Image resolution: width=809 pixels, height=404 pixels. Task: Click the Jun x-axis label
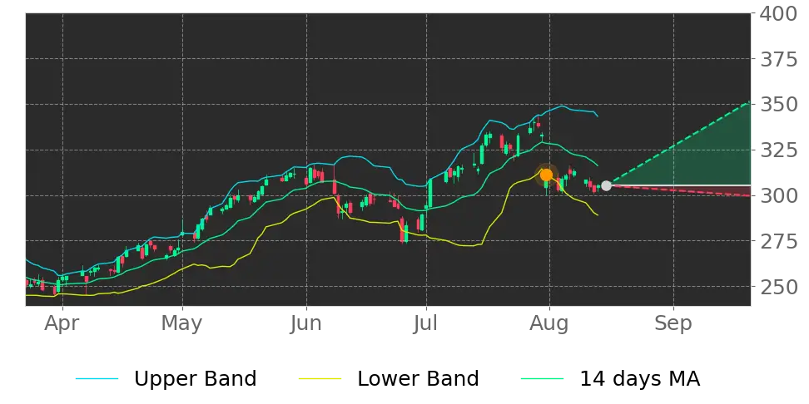click(x=306, y=323)
